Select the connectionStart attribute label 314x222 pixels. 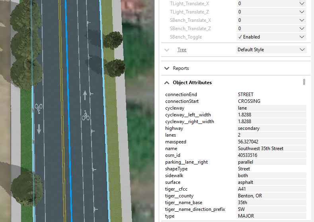tap(182, 101)
